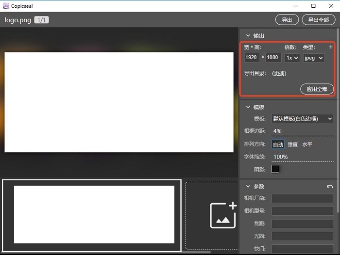Collapse the 参数 parameters section
Screen dimensions: 340x255
click(x=248, y=186)
